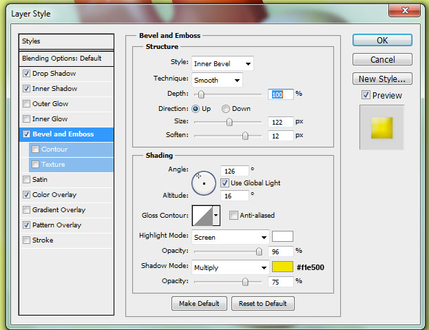
Task: Click the Reset to Default button
Action: pyautogui.click(x=263, y=303)
